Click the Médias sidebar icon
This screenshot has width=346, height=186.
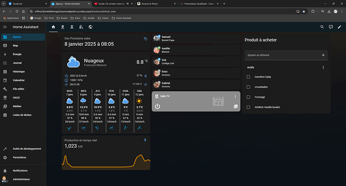[x=5, y=107]
